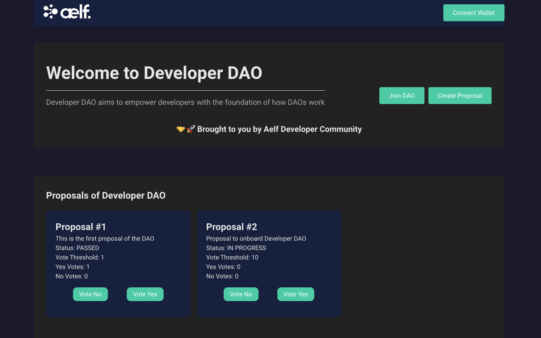Click the 'Welcome to Developer DAO' heading
Viewport: 541px width, 338px height.
154,73
